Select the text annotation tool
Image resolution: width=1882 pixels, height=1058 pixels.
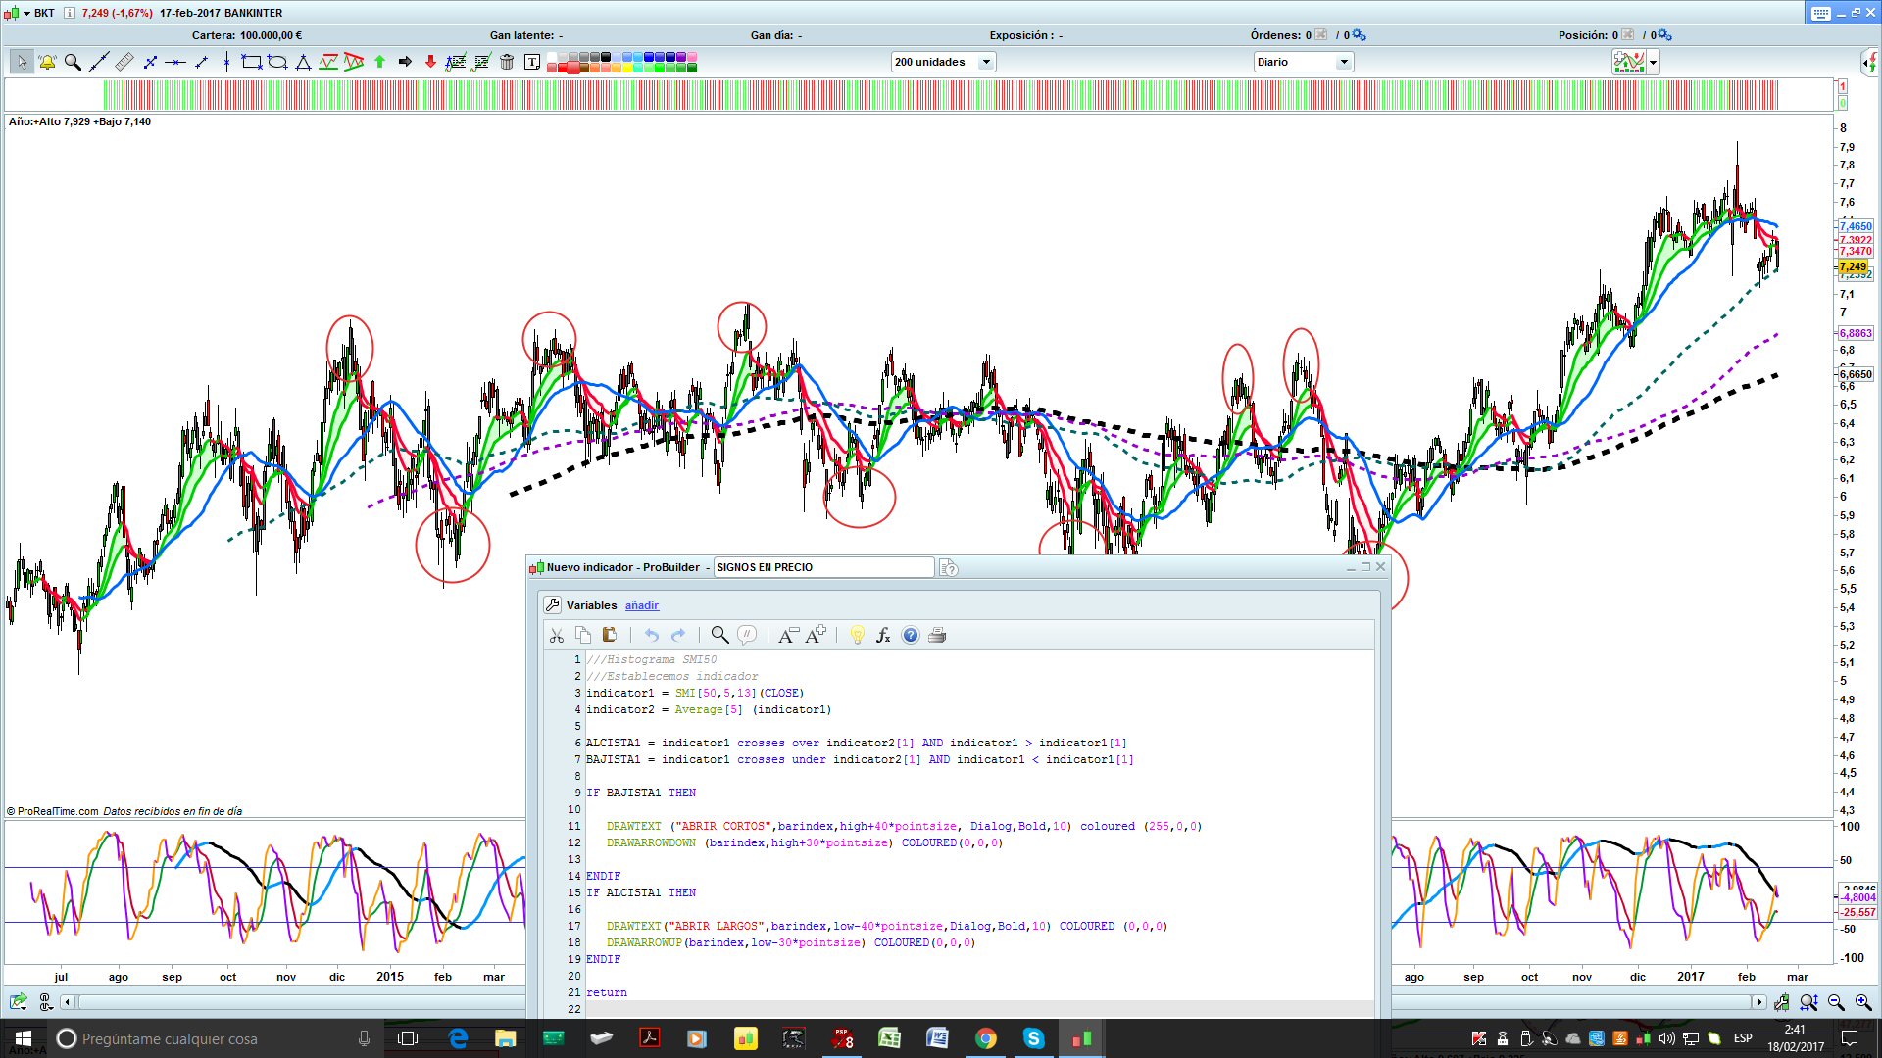pos(532,62)
